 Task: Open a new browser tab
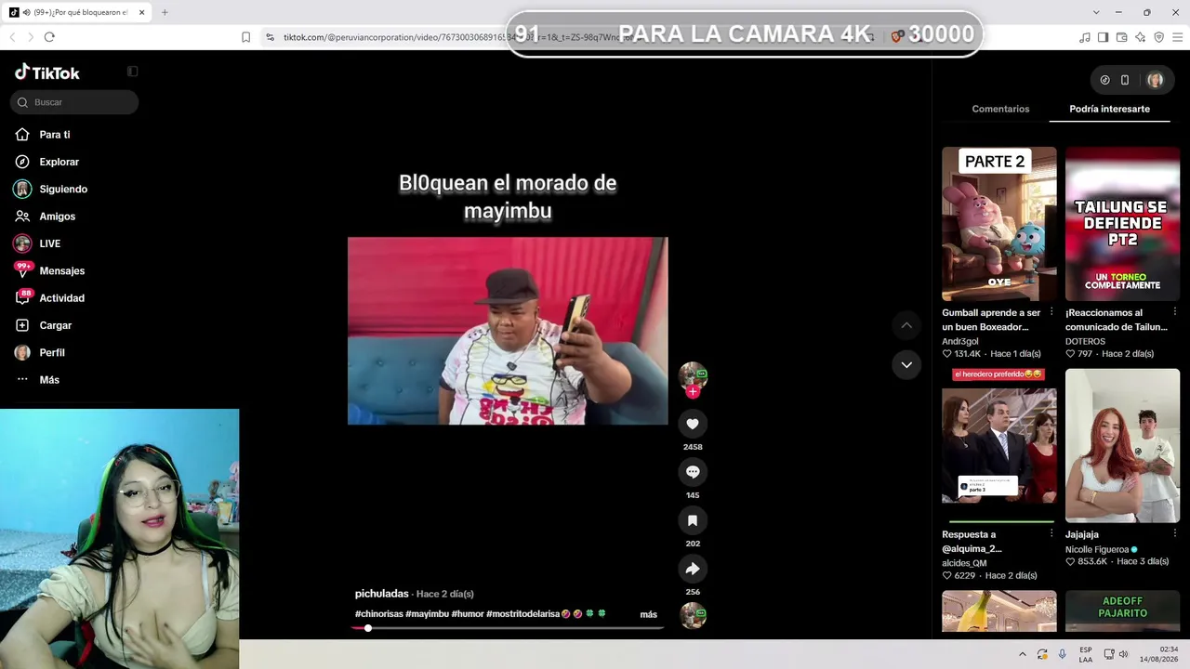(x=165, y=12)
